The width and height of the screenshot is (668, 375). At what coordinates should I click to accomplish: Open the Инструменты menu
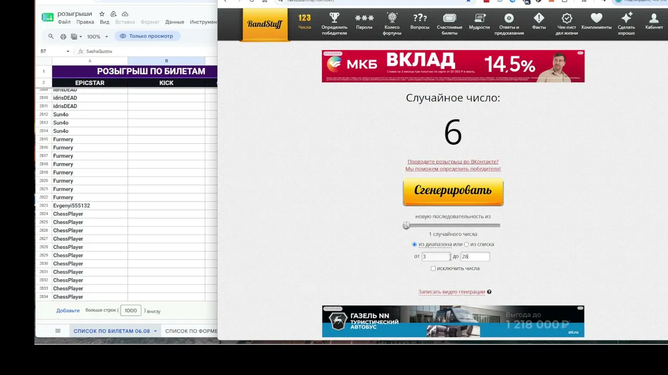click(x=204, y=22)
